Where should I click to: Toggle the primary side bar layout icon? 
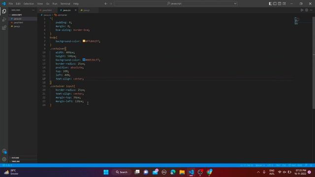[x=270, y=3]
